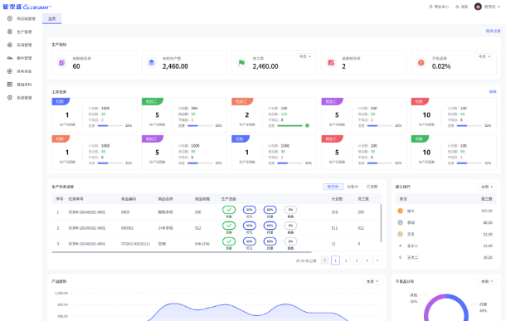Open the 生产管理 menu item

point(24,32)
